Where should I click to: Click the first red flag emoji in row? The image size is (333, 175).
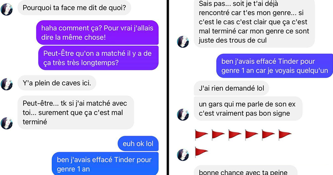[x=201, y=134]
